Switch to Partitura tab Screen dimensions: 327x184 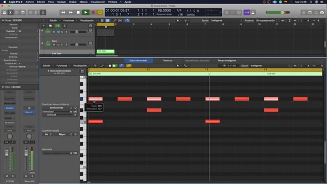tap(168, 60)
